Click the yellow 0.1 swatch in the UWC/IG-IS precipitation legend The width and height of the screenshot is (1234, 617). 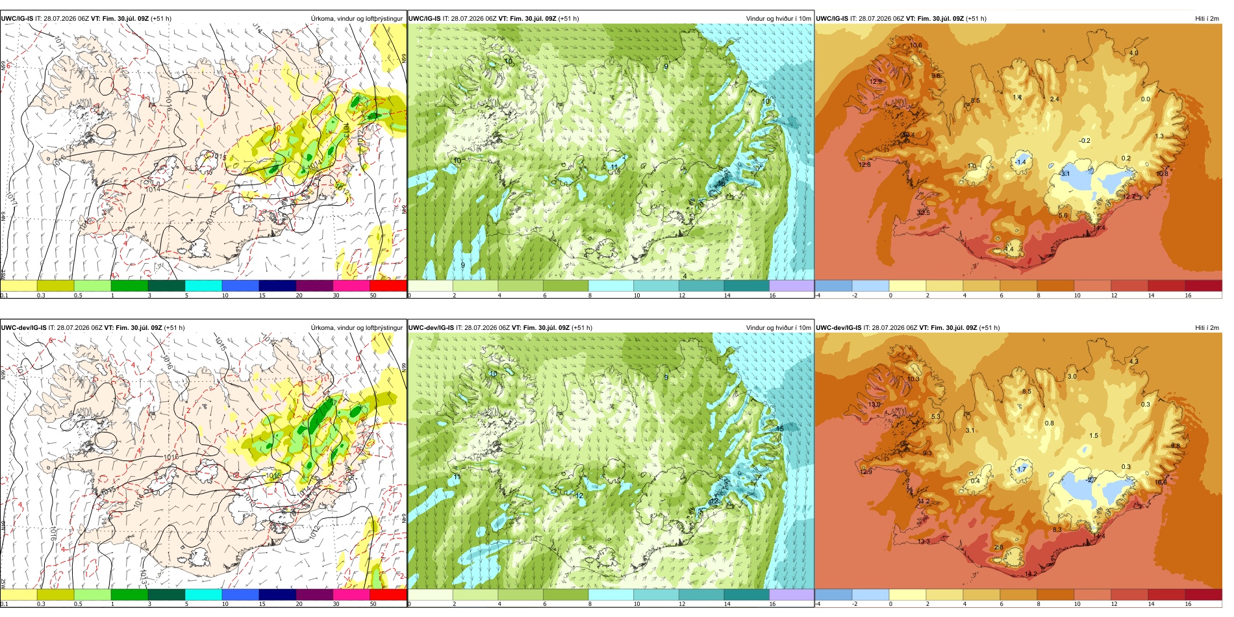tap(18, 286)
